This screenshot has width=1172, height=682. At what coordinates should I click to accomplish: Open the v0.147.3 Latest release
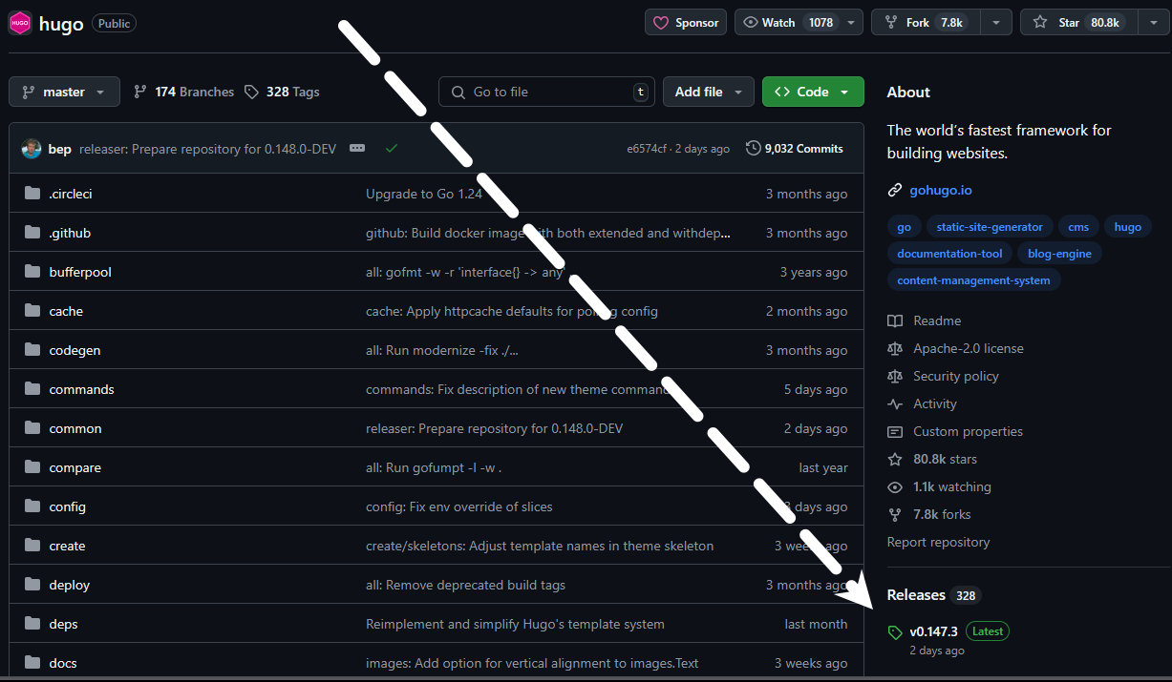[948, 631]
